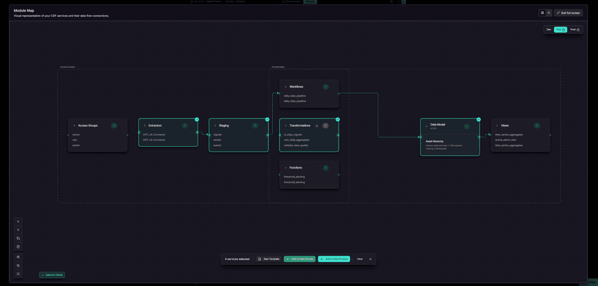
Task: Collapse the Data Model card
Action: [427, 126]
